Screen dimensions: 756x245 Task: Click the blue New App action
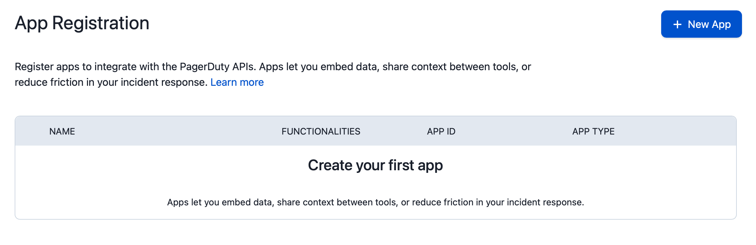701,24
